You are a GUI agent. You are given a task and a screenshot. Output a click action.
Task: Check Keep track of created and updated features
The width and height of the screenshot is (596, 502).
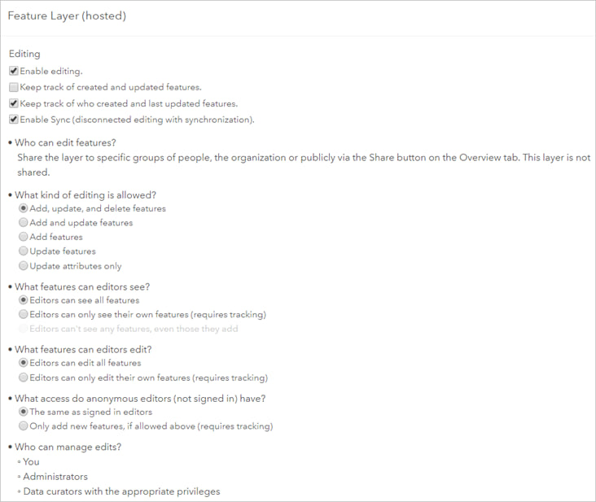(x=14, y=87)
